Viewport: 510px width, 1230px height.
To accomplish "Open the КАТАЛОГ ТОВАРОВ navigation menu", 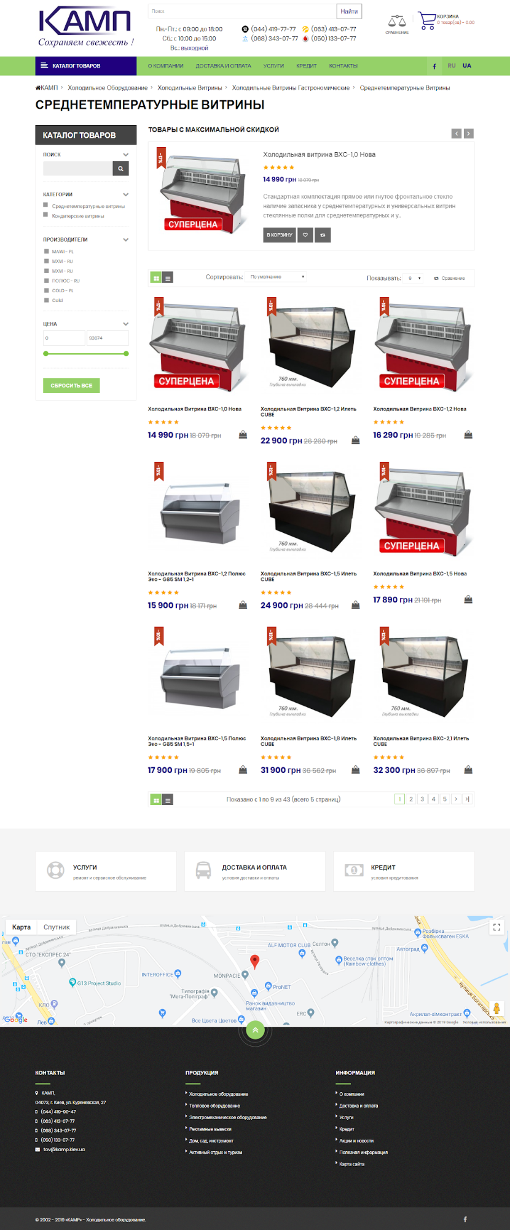I will click(x=85, y=66).
